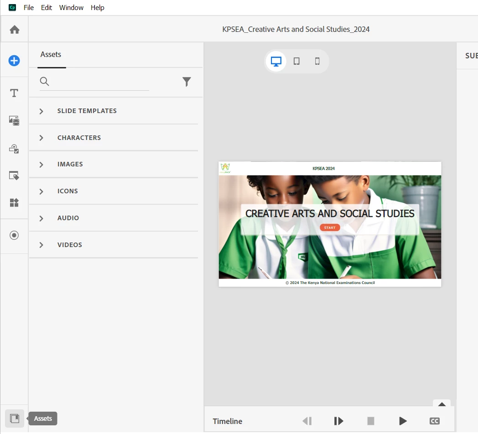Click the blue Add slide plus icon
This screenshot has width=478, height=434.
tap(14, 61)
